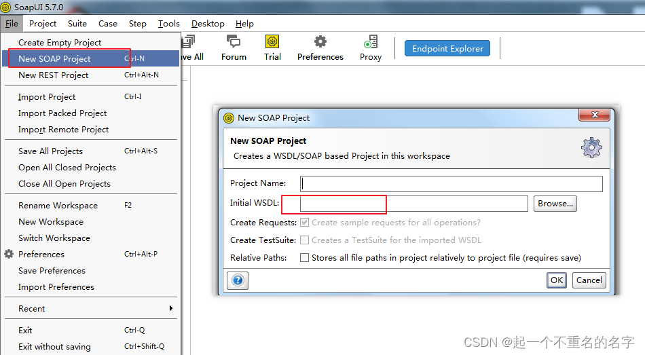Choose Exit menu entry
Viewport: 645px width, 355px height.
click(90, 331)
